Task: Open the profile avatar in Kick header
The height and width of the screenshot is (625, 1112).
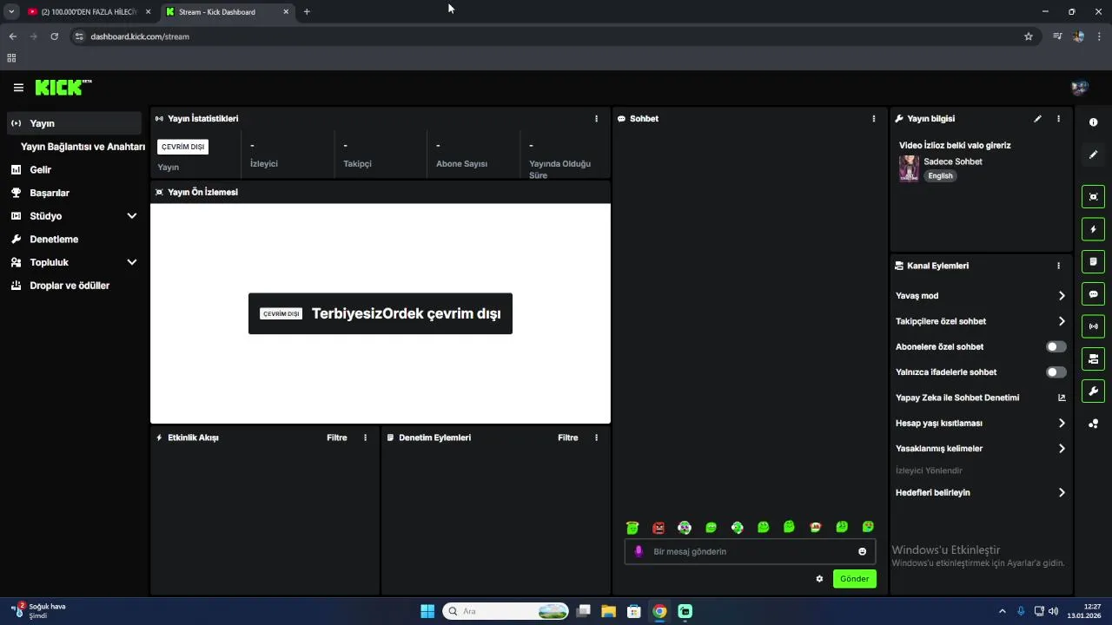Action: 1080,88
